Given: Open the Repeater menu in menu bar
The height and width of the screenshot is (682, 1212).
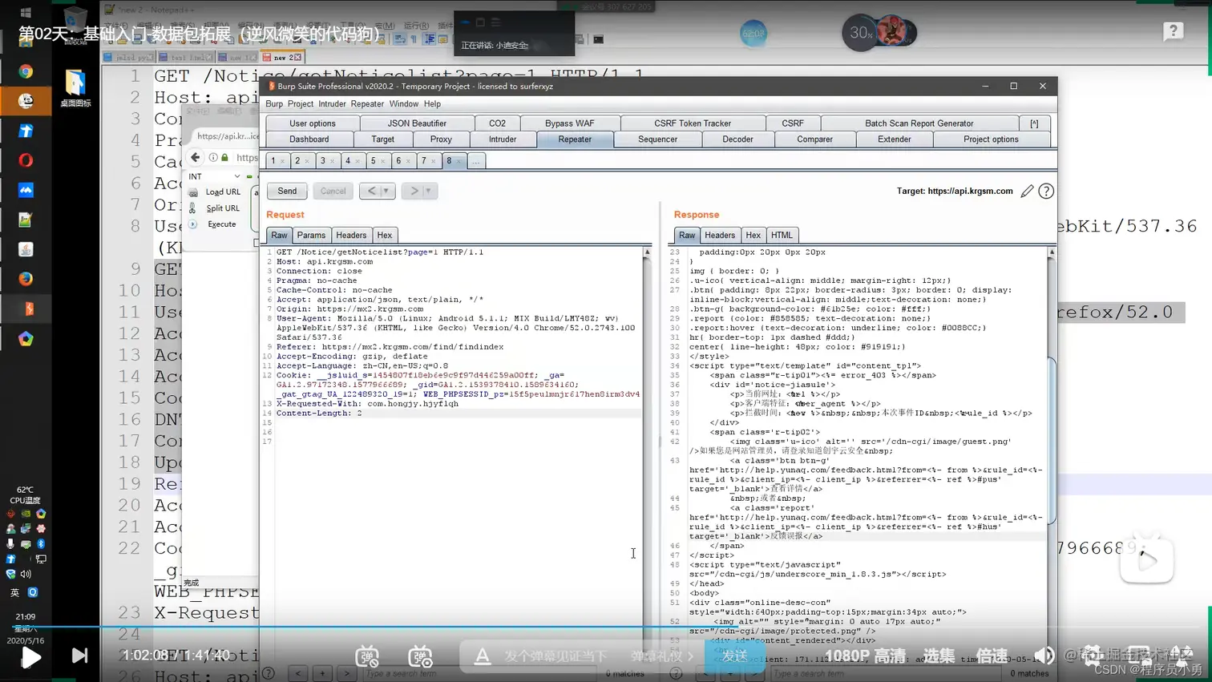Looking at the screenshot, I should point(367,104).
